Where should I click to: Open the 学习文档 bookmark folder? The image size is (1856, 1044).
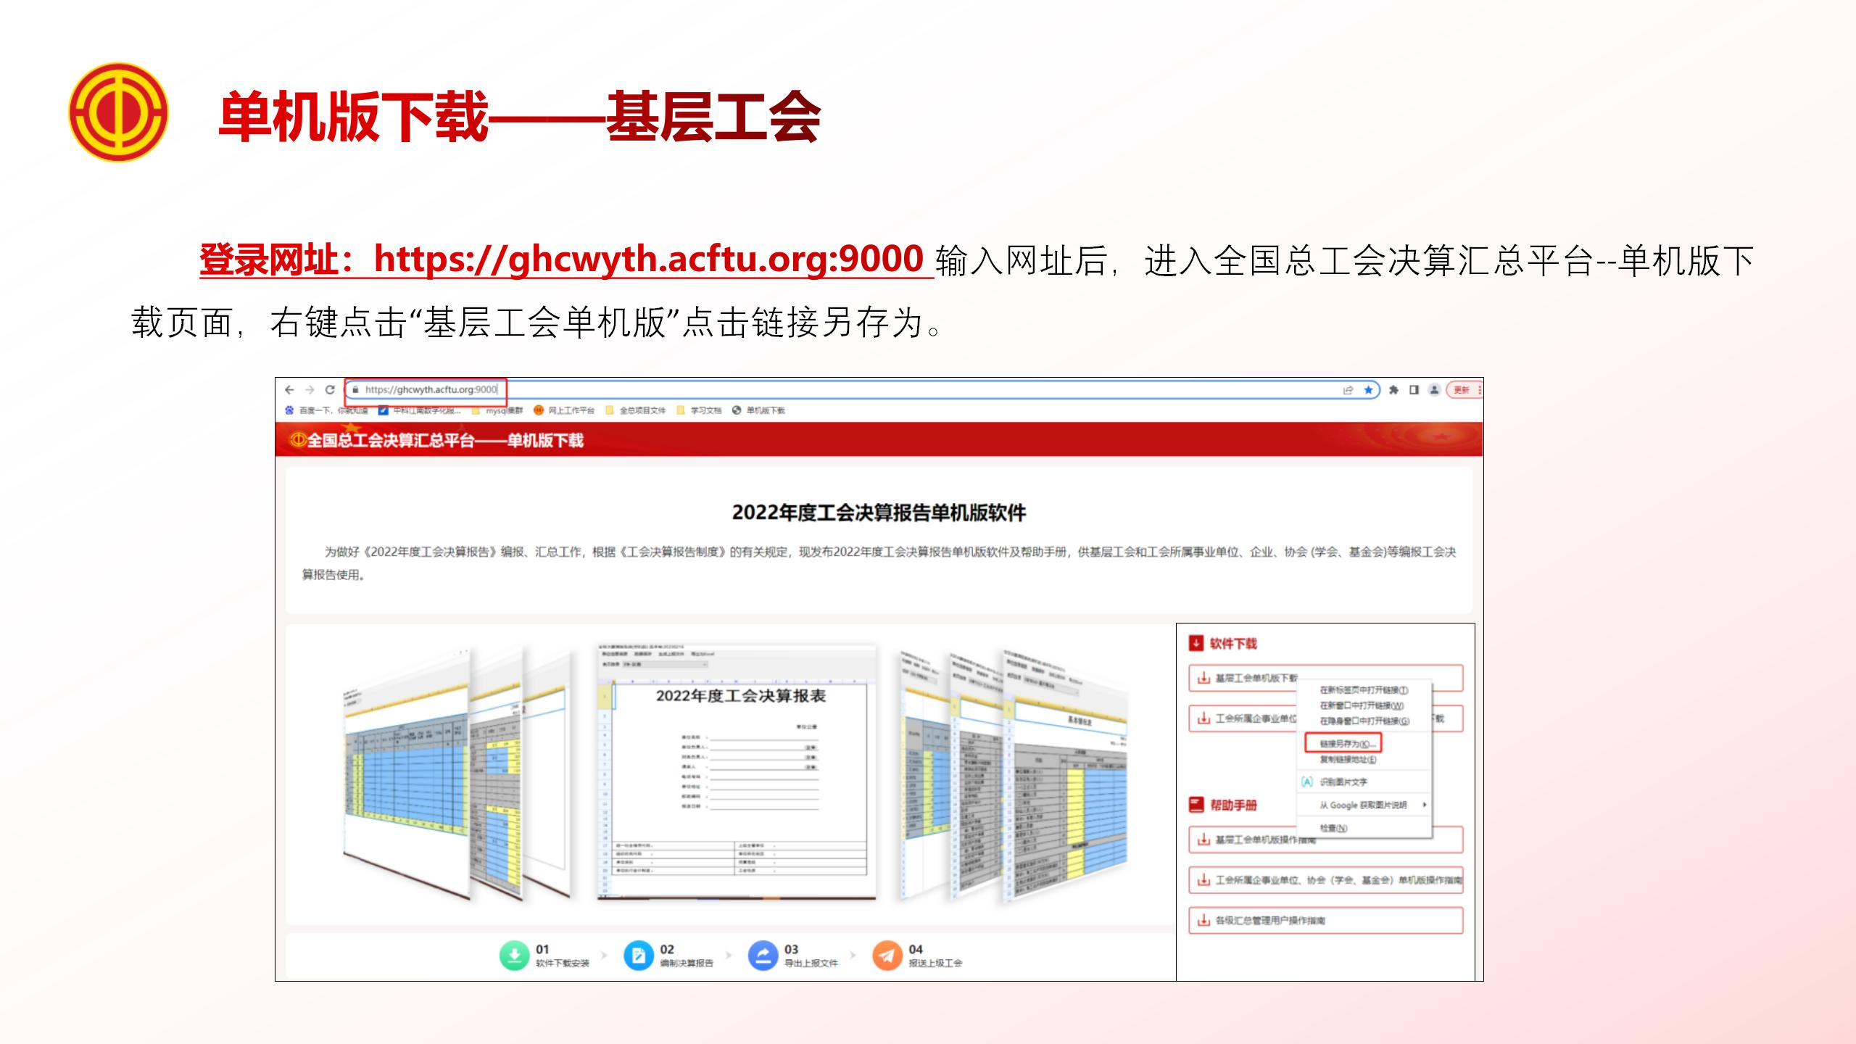(700, 410)
